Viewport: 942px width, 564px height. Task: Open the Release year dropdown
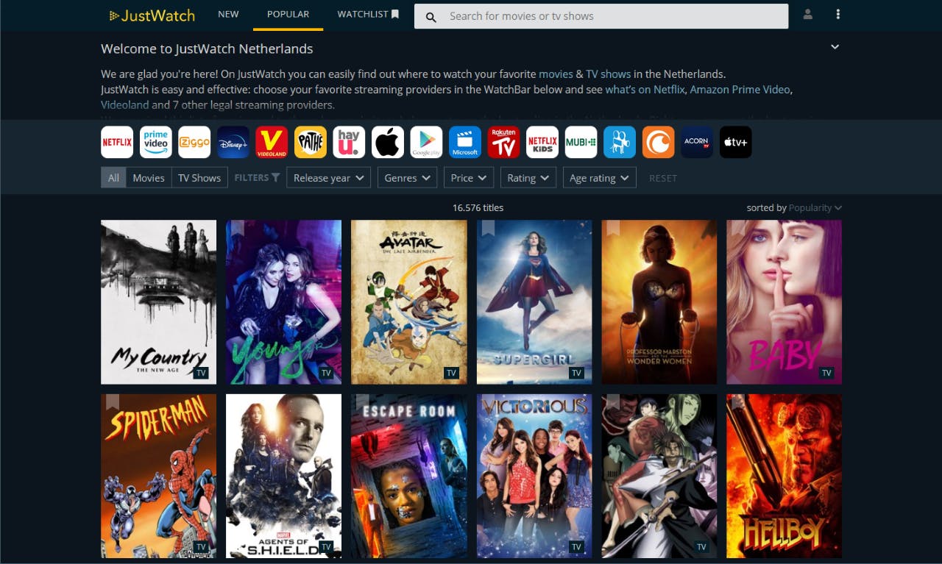coord(328,178)
